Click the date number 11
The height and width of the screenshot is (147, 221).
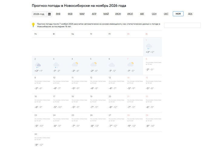(x=72, y=78)
